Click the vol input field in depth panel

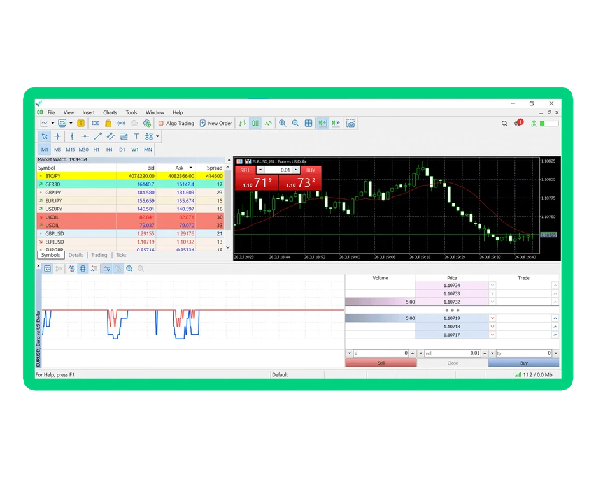(452, 353)
